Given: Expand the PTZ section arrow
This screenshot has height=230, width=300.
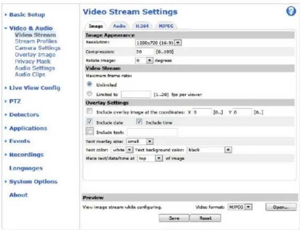Looking at the screenshot, I should [x=6, y=101].
